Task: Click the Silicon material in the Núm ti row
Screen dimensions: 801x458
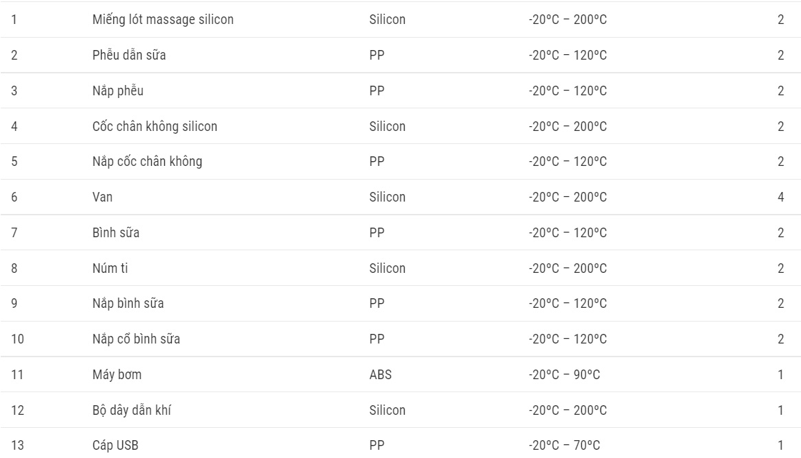Action: pos(387,268)
